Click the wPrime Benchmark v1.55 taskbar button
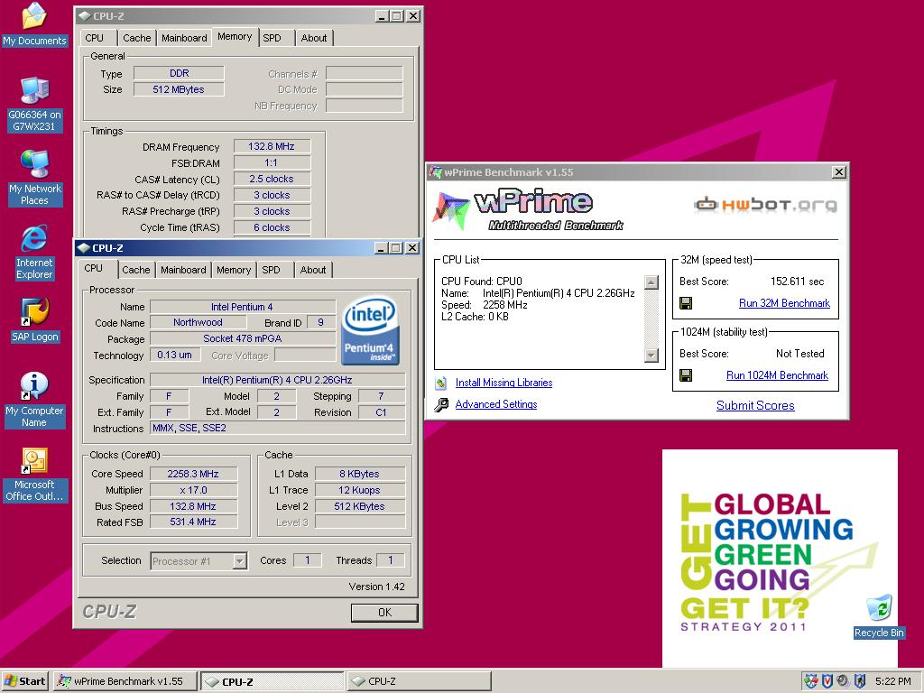The image size is (924, 693). coord(125,681)
